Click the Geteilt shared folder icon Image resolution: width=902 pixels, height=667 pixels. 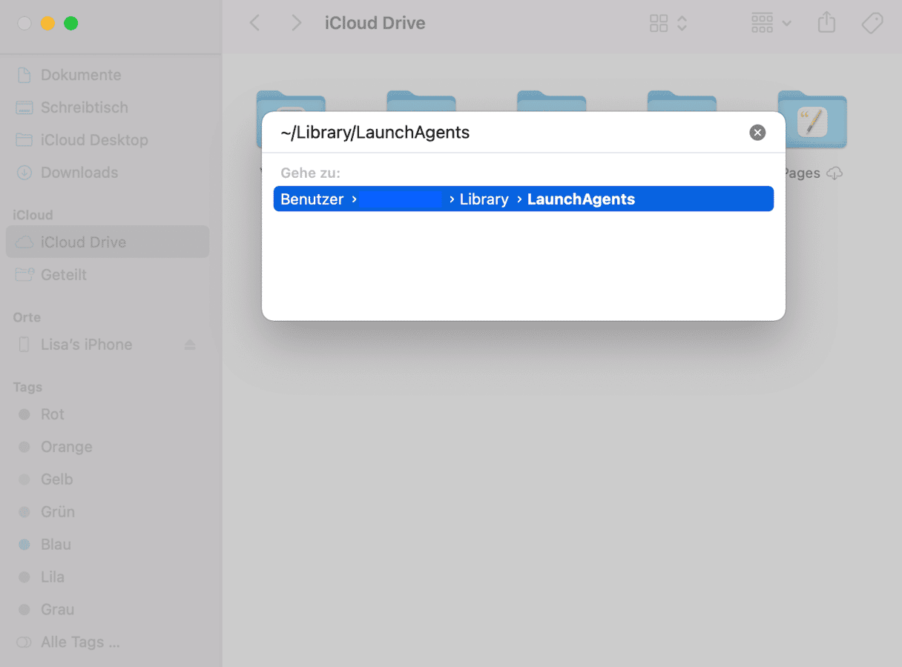click(x=24, y=275)
